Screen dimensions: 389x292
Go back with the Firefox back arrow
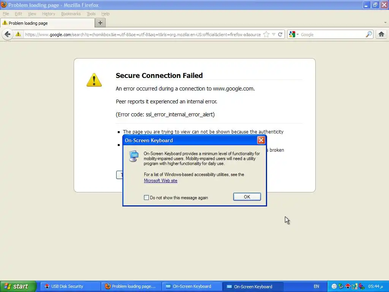[7, 34]
